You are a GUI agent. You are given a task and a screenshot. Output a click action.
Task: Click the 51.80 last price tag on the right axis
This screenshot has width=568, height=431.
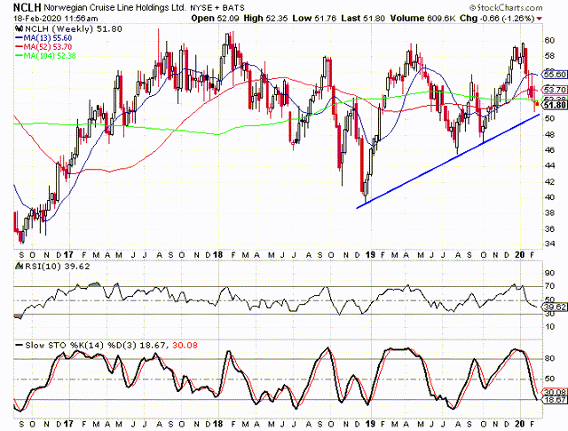(555, 105)
